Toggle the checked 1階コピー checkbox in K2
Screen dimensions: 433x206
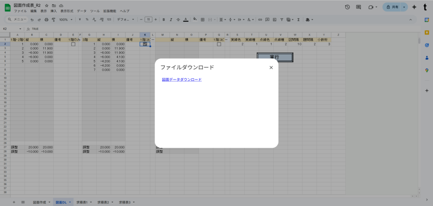[145, 44]
